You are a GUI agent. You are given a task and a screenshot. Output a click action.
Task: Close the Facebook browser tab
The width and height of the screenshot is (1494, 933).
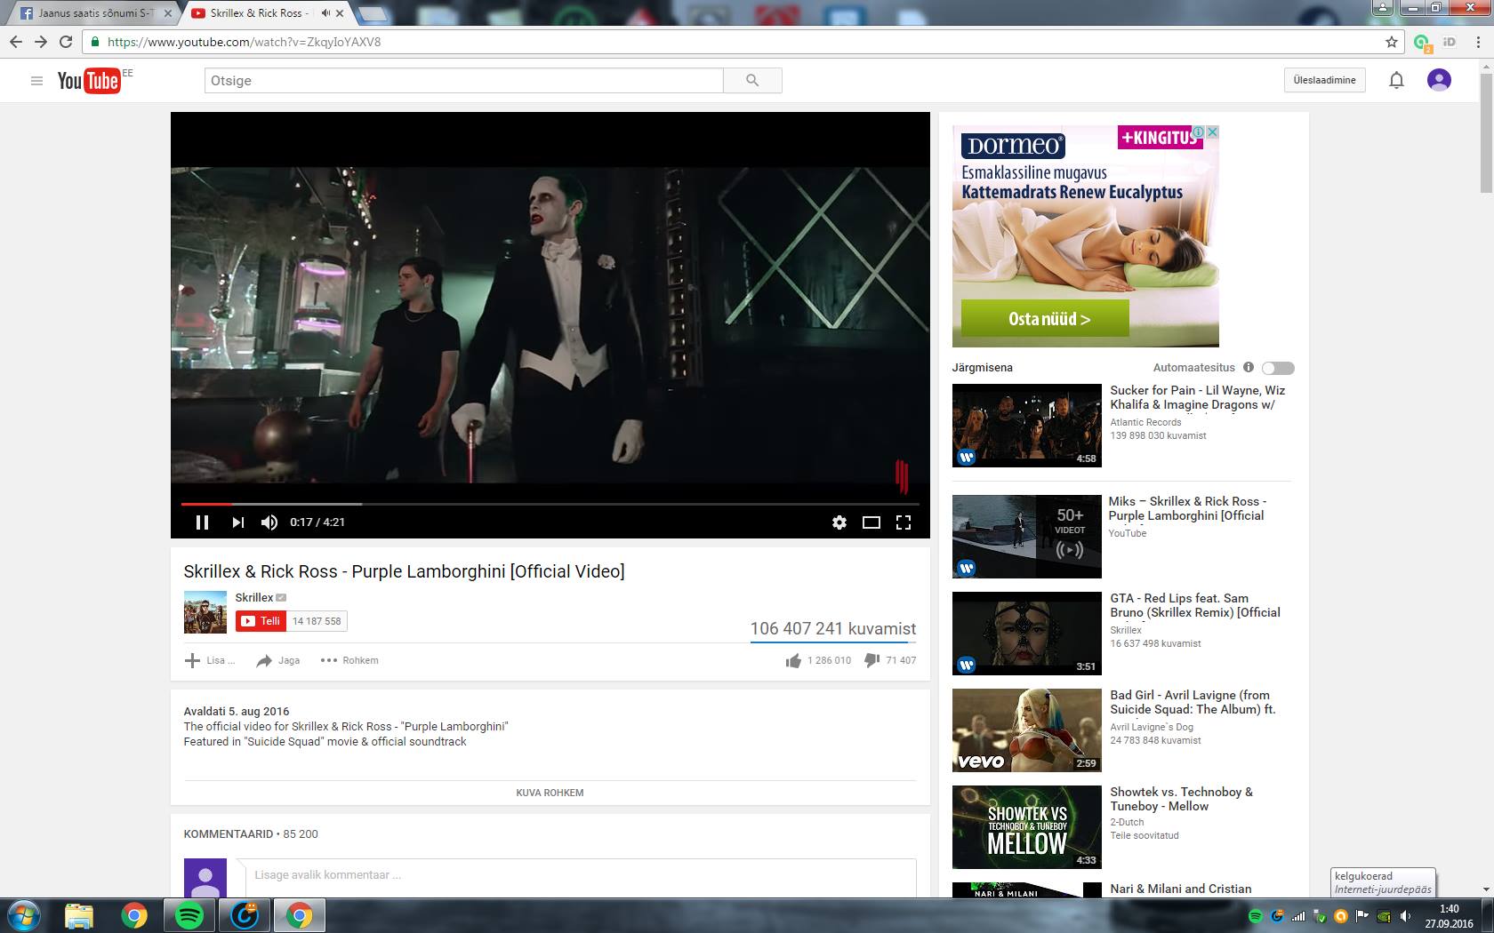(x=167, y=13)
